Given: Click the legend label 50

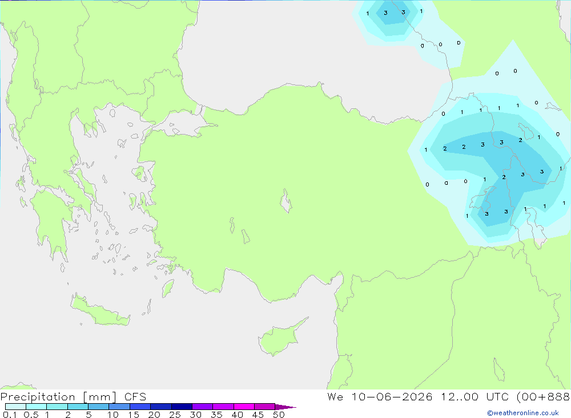Looking at the screenshot, I should (279, 415).
